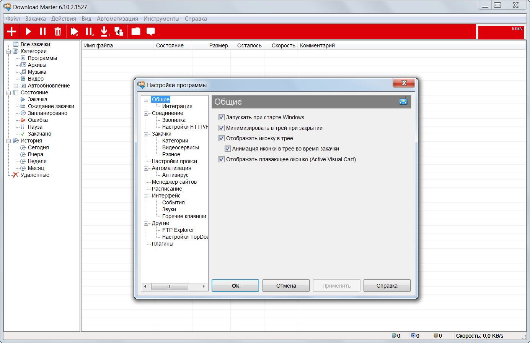530x343 pixels.
Task: Select Горячие клавиши in settings tree
Action: [x=184, y=216]
